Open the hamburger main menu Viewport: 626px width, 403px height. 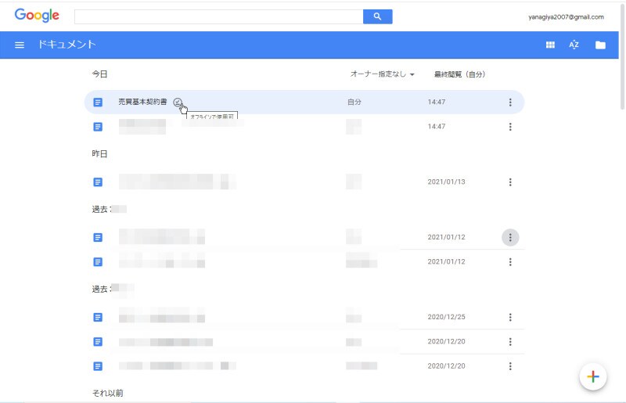[20, 45]
